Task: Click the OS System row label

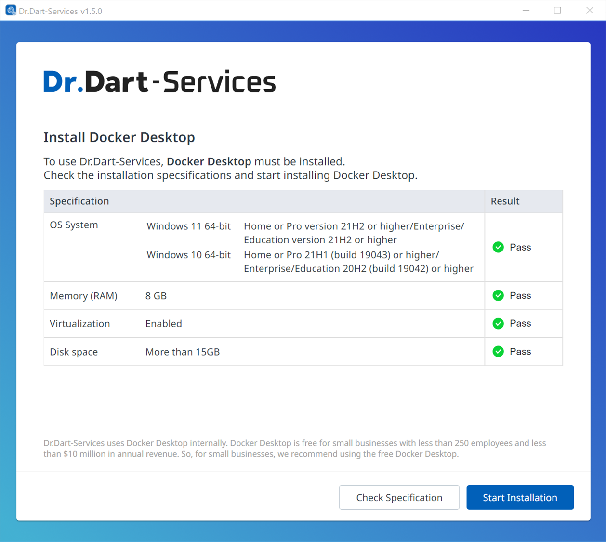Action: tap(74, 225)
